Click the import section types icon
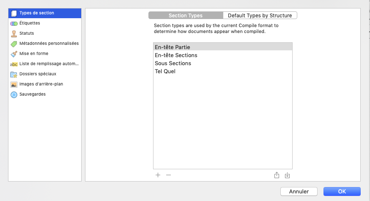The image size is (370, 201). [288, 175]
